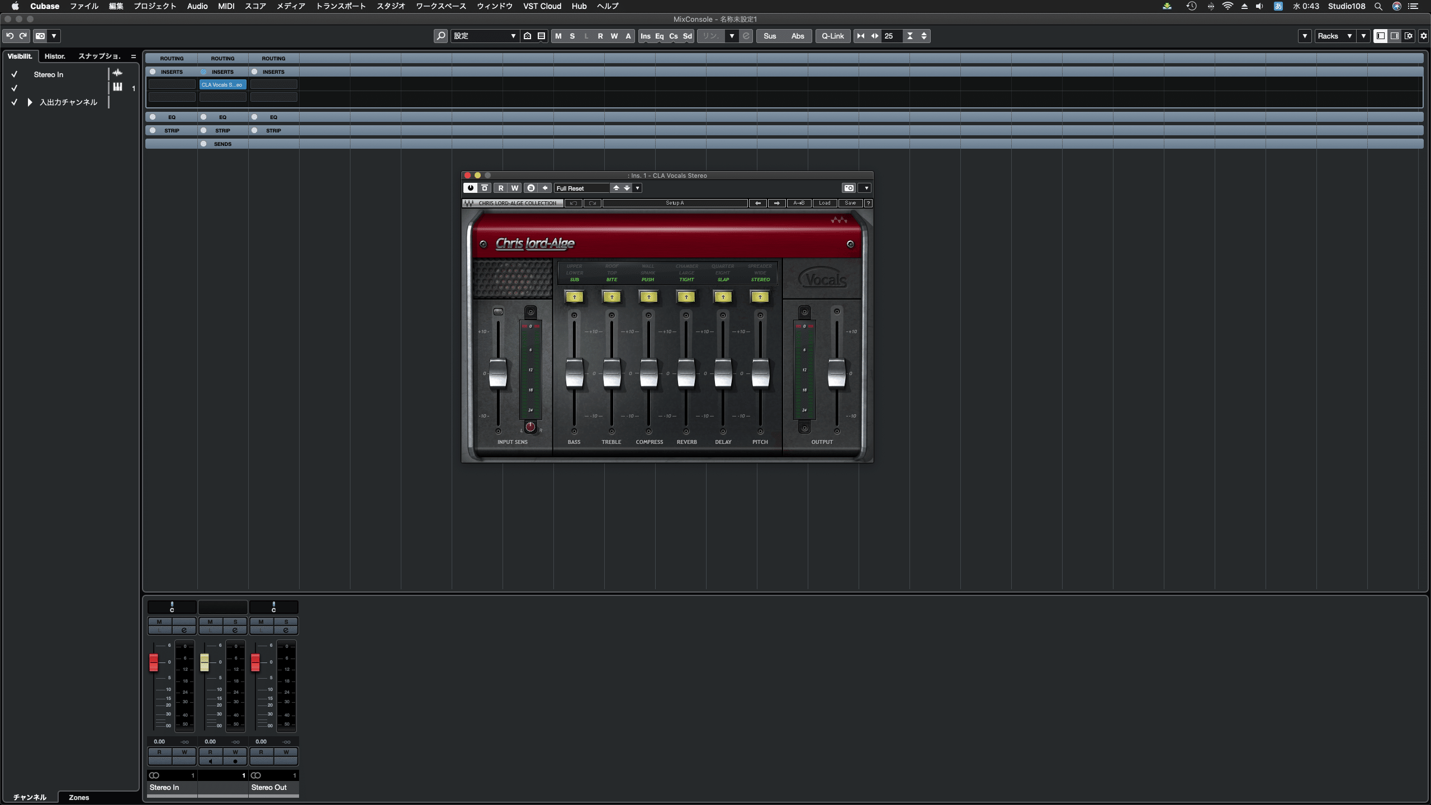Click the A→B compare button
Image resolution: width=1431 pixels, height=805 pixels.
click(798, 203)
